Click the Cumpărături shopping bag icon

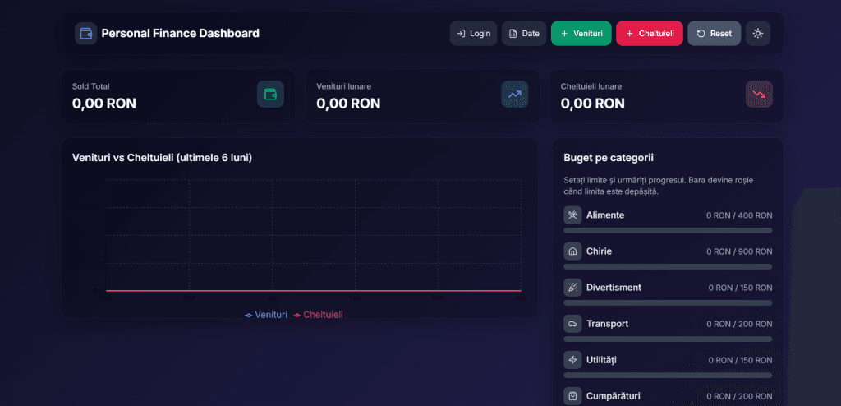coord(572,396)
